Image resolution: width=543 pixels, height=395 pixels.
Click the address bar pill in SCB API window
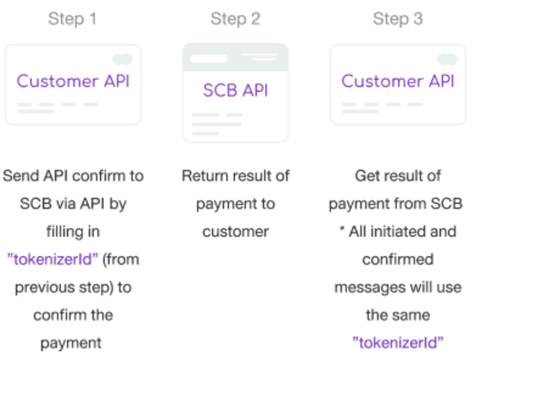(209, 59)
